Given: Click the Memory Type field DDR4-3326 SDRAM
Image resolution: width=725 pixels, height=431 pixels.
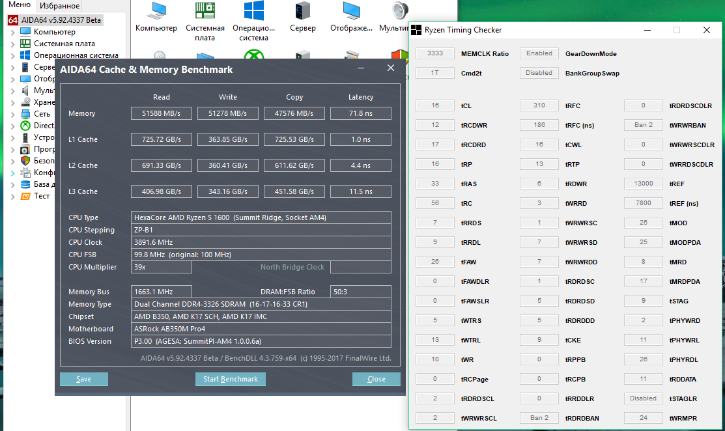Looking at the screenshot, I should pyautogui.click(x=261, y=304).
